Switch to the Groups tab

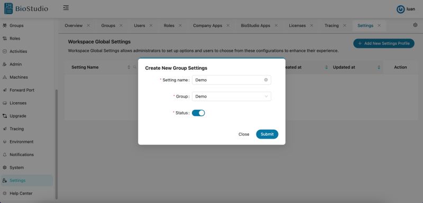pos(108,25)
